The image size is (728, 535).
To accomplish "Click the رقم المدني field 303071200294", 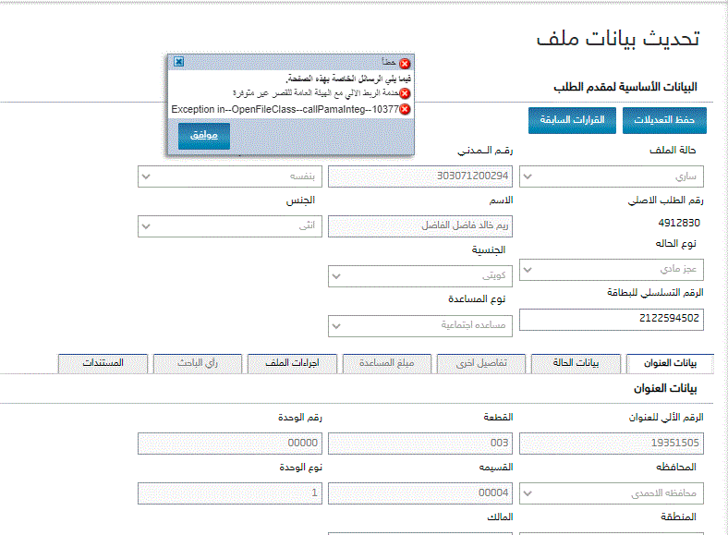I will pyautogui.click(x=420, y=176).
